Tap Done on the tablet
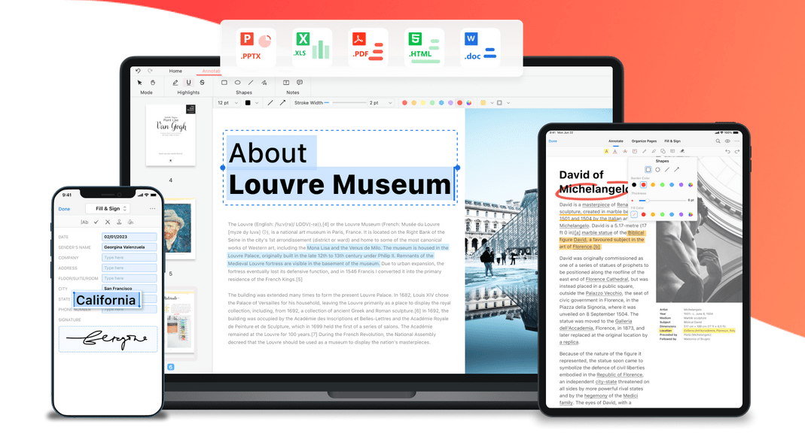This screenshot has height=436, width=805. 553,141
